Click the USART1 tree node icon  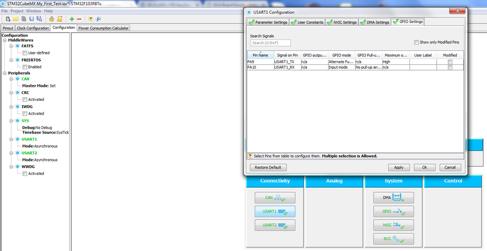click(18, 139)
